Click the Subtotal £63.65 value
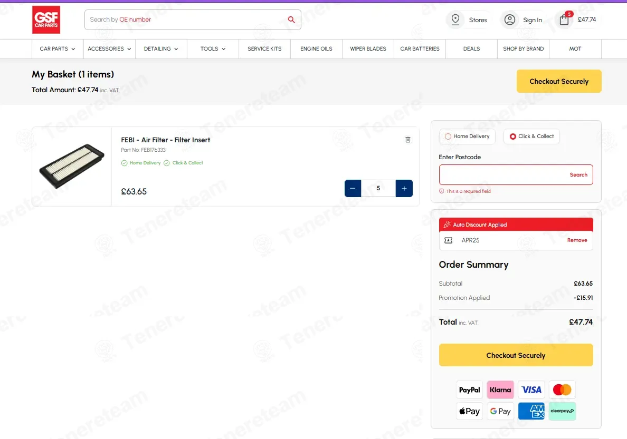The image size is (627, 439). 583,283
